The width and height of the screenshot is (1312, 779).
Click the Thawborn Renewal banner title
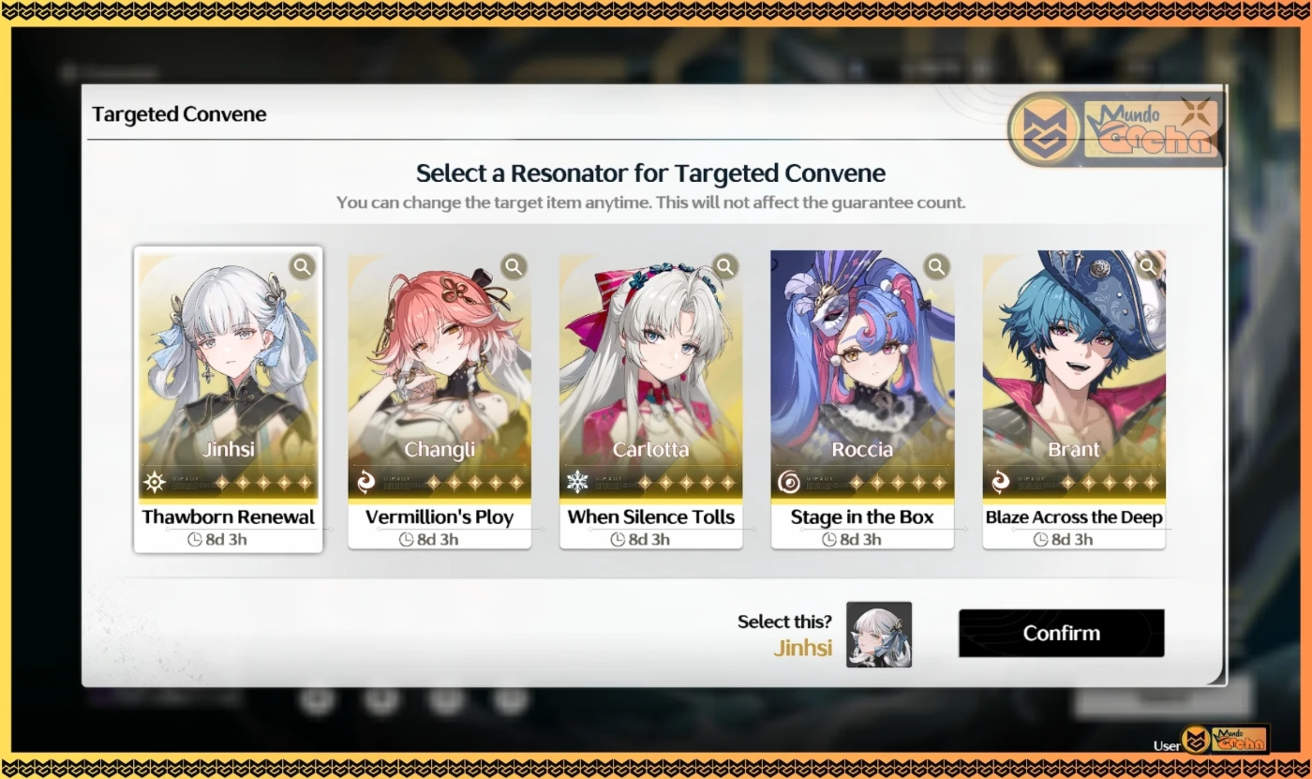point(229,517)
